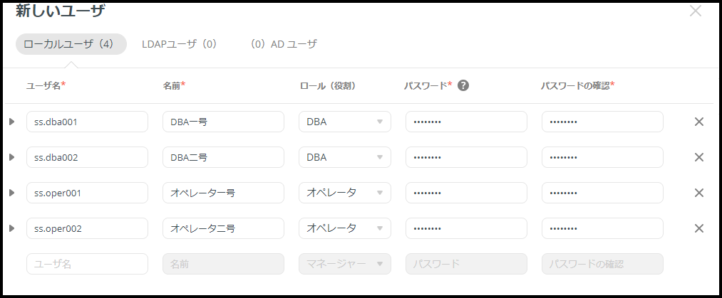The width and height of the screenshot is (722, 298).
Task: Open role dropdown for オペレーター号
Action: pyautogui.click(x=345, y=193)
